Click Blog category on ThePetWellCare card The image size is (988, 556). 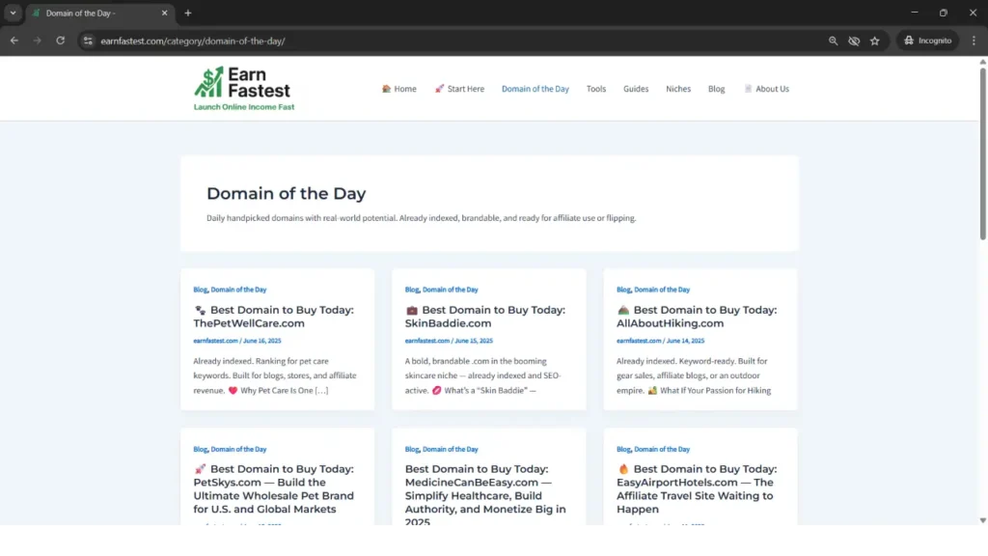[200, 290]
